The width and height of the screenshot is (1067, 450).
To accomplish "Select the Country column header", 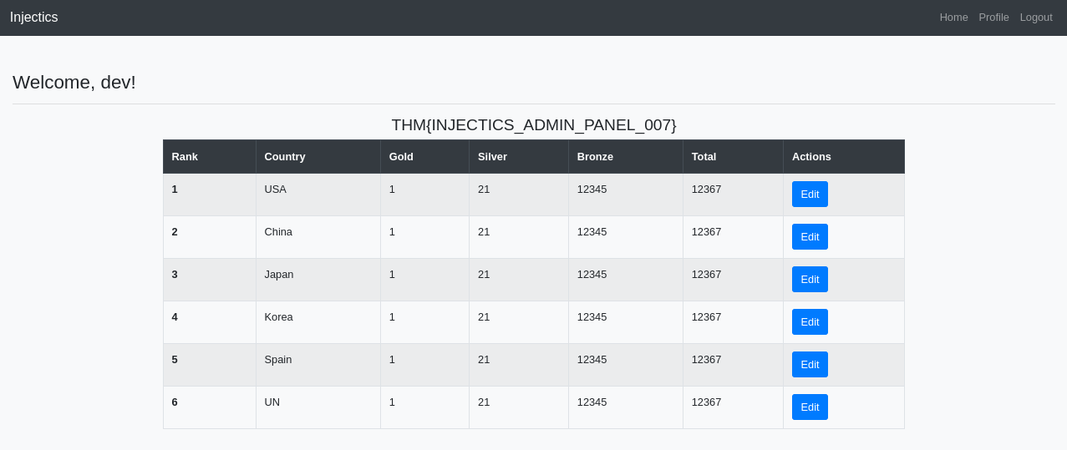I will (x=318, y=156).
